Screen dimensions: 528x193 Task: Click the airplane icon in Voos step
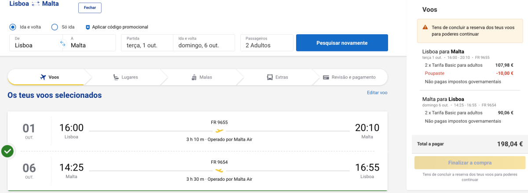(x=43, y=77)
